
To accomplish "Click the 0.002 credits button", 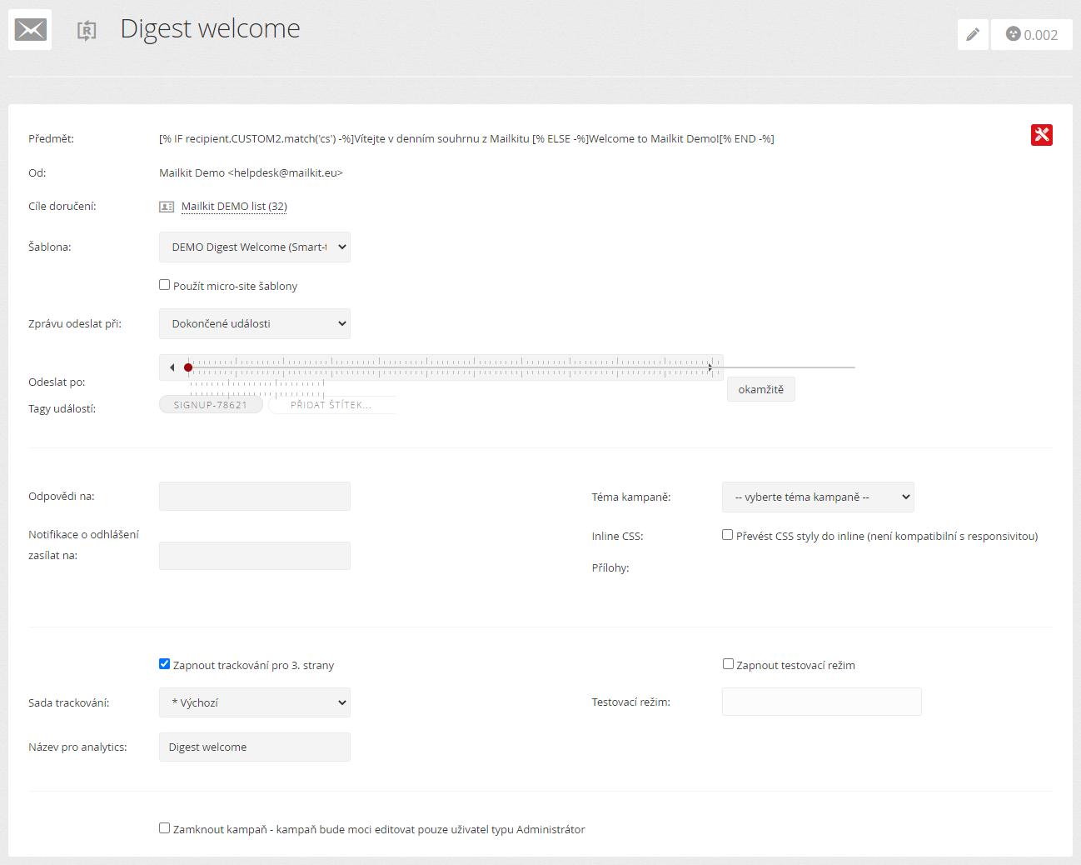I will pyautogui.click(x=1032, y=34).
